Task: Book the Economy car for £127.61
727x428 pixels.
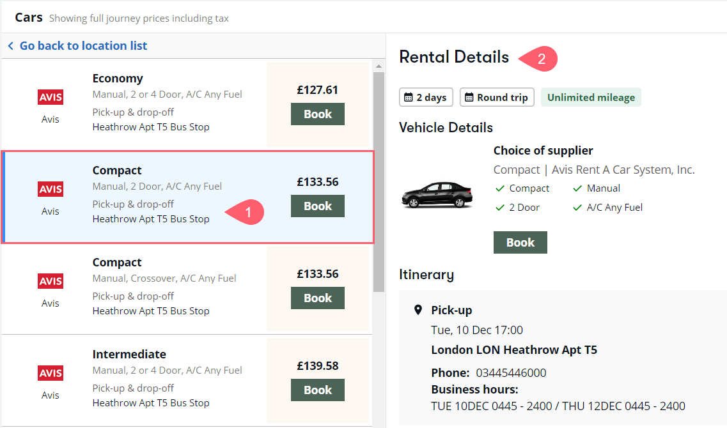Action: pyautogui.click(x=318, y=114)
